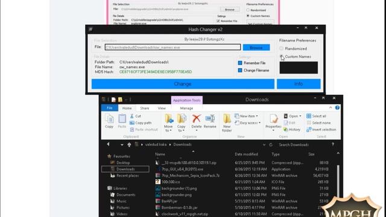Viewport: 386px width, 217px height.
Task: Open recent locations dropdown arrow
Action: 122,145
